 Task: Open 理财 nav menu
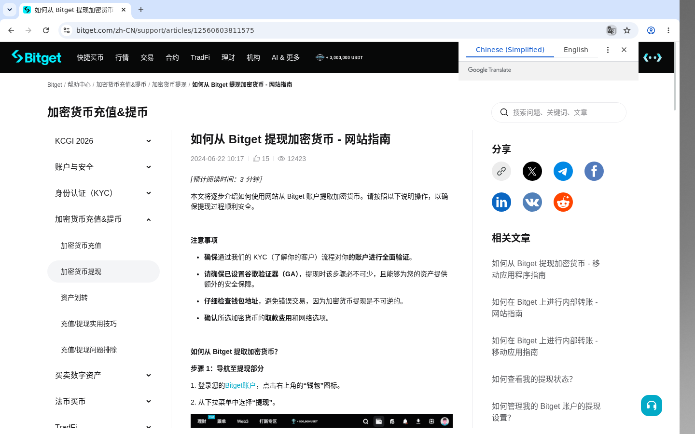(x=228, y=57)
